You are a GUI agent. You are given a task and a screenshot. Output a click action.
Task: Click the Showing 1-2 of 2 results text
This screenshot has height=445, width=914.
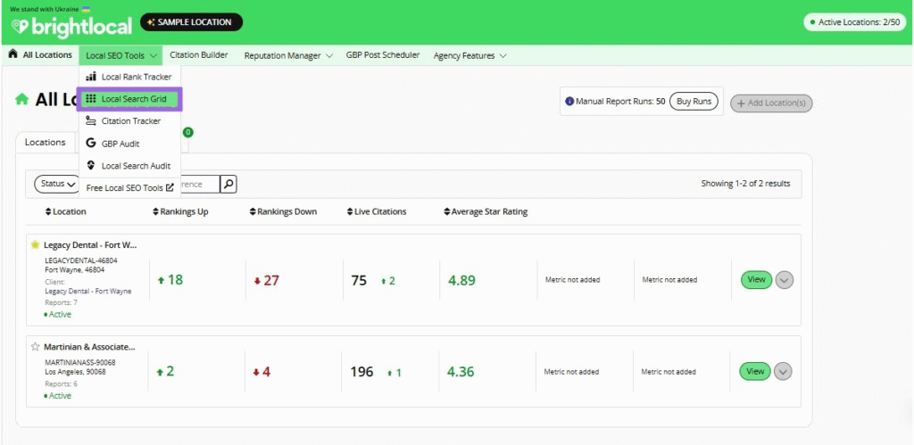click(x=745, y=184)
